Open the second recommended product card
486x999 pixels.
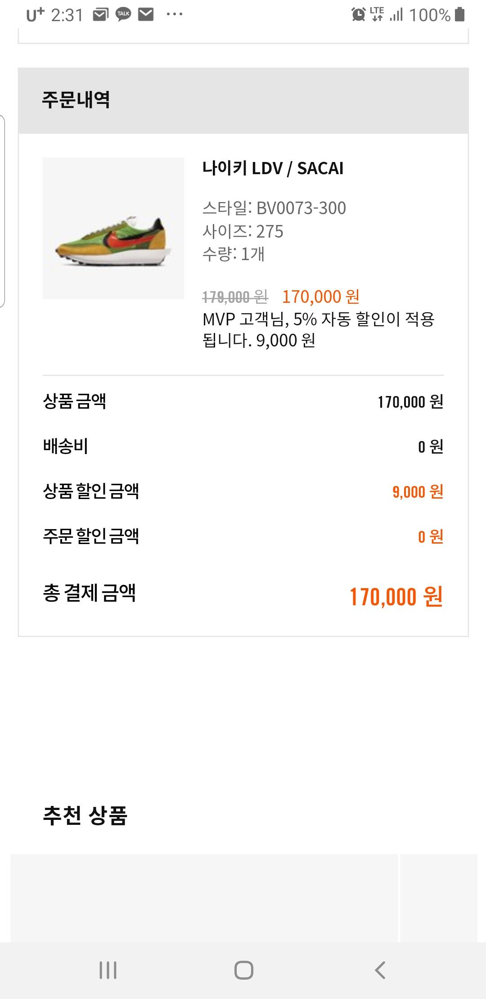[439, 898]
